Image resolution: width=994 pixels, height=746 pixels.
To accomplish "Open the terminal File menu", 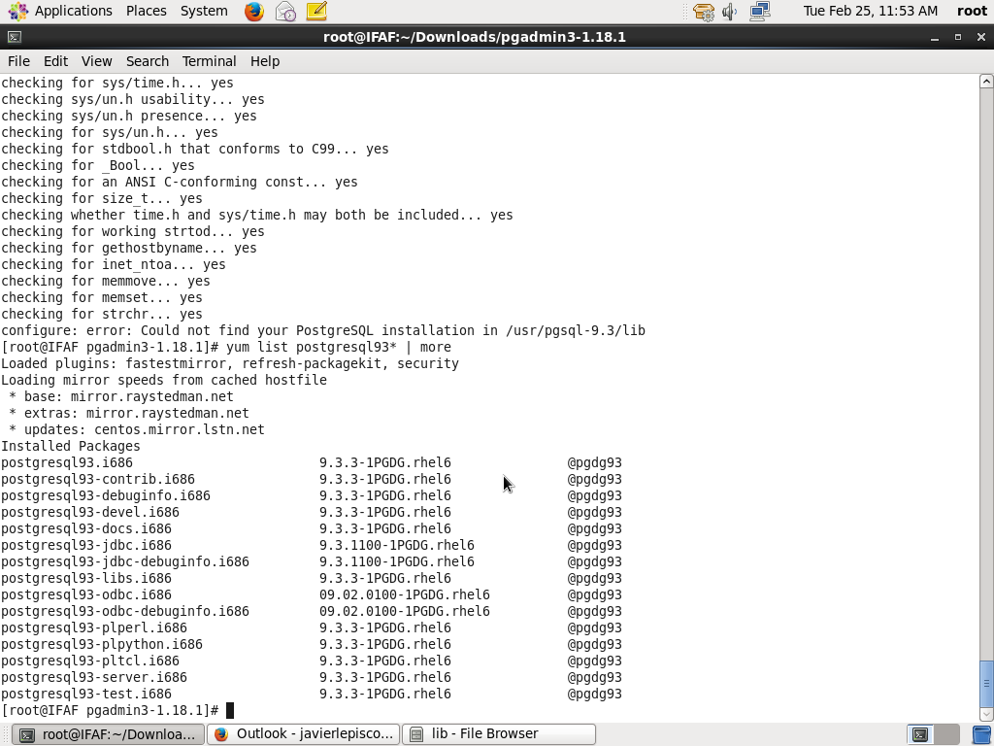I will click(18, 61).
